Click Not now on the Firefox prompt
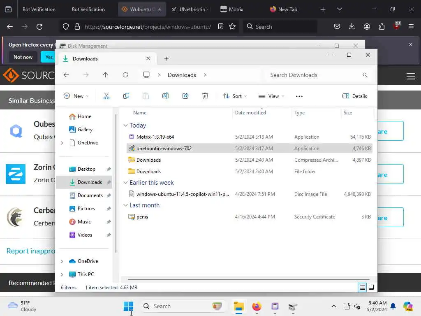421x316 pixels. point(23,57)
